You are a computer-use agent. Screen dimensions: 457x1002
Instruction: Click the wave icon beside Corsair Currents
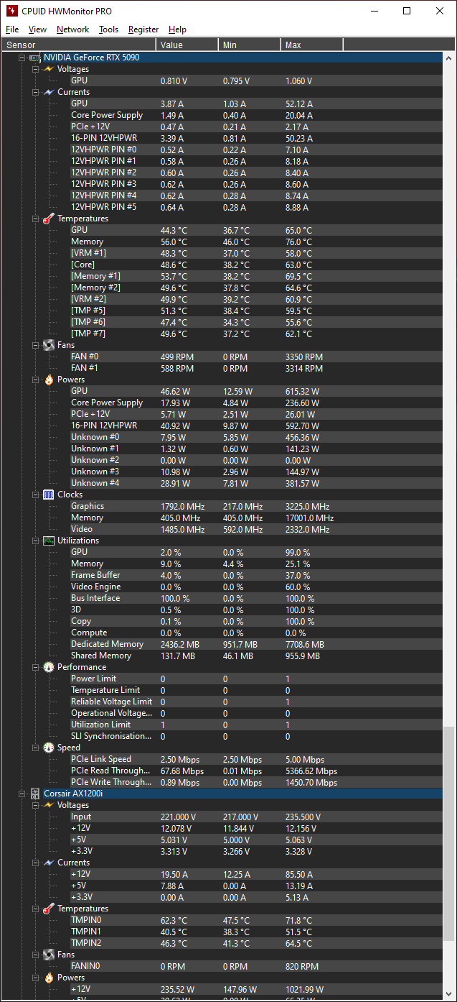pos(49,863)
